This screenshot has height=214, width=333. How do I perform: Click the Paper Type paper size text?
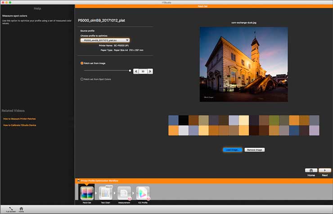coord(122,50)
